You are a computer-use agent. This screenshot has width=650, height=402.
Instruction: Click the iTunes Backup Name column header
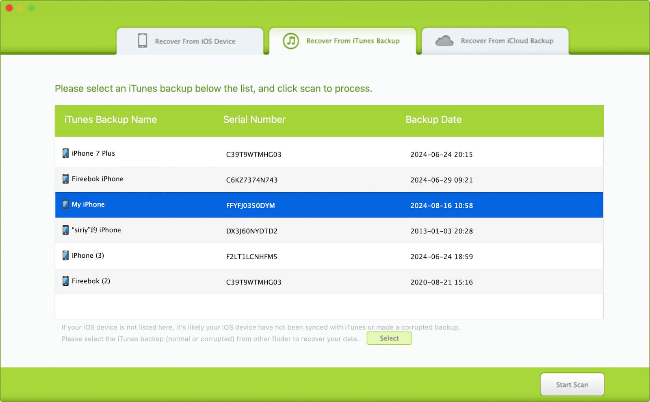pos(110,120)
